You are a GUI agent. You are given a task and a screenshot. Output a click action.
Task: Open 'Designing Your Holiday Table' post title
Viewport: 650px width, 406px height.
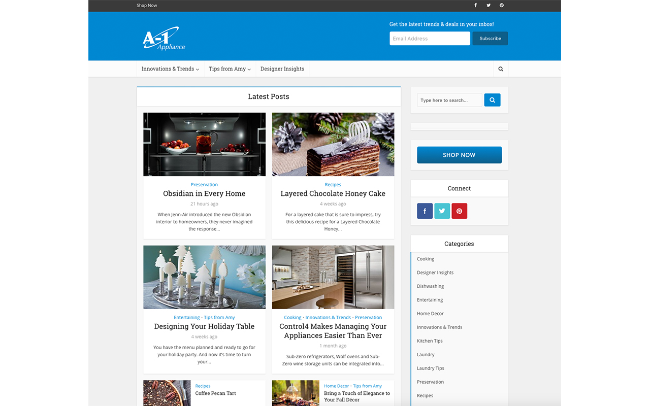(x=204, y=326)
